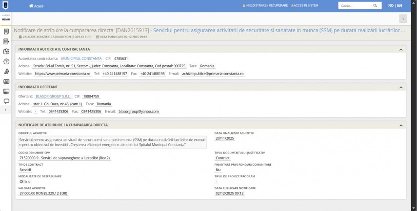Go to Acasa home page
417x211 pixels.
36,6
